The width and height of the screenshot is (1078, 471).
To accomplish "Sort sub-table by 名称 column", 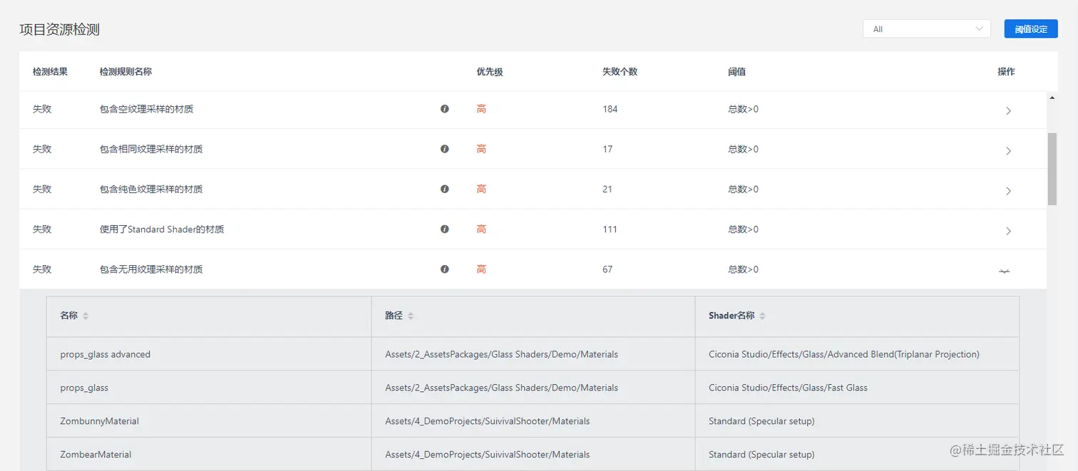I will tap(86, 316).
